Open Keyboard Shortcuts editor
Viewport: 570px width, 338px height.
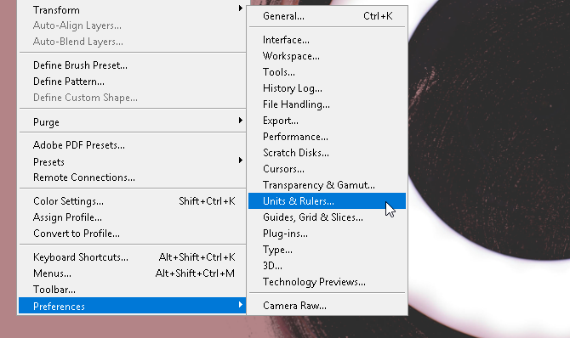[133, 257]
